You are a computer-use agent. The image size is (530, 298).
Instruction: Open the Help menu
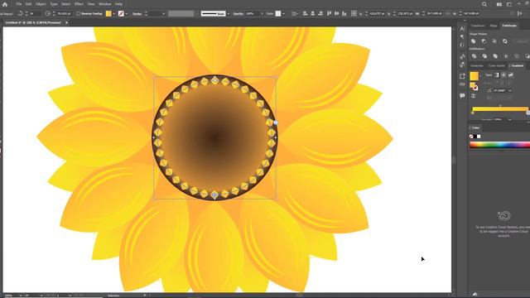point(118,4)
